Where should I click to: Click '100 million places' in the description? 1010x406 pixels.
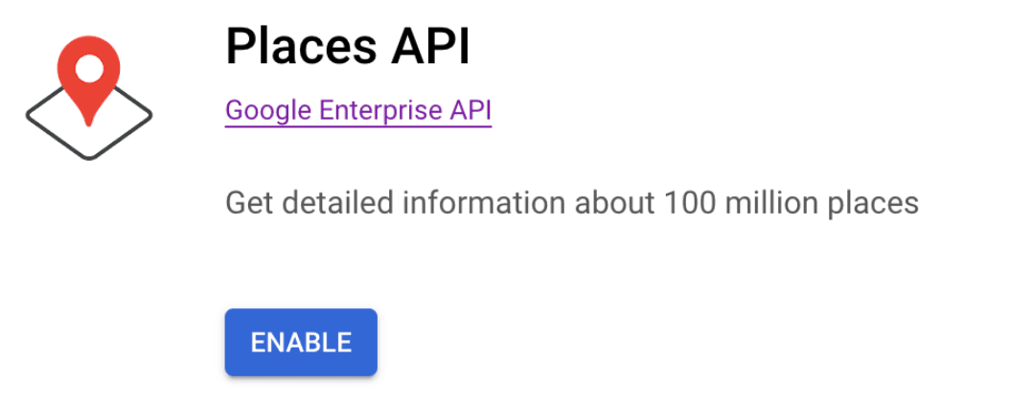(x=788, y=203)
